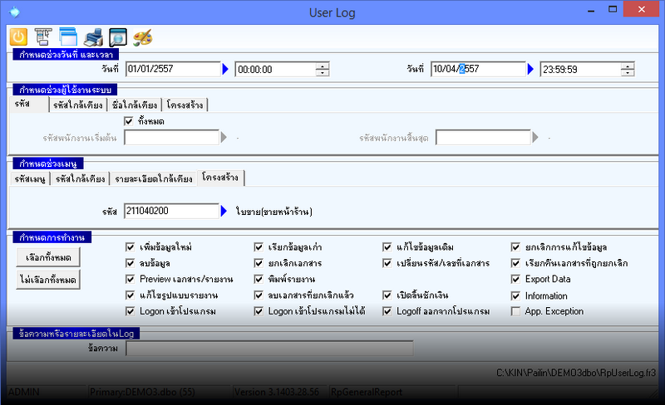Click the blue arrow beside start date
The width and height of the screenshot is (665, 405).
point(224,70)
